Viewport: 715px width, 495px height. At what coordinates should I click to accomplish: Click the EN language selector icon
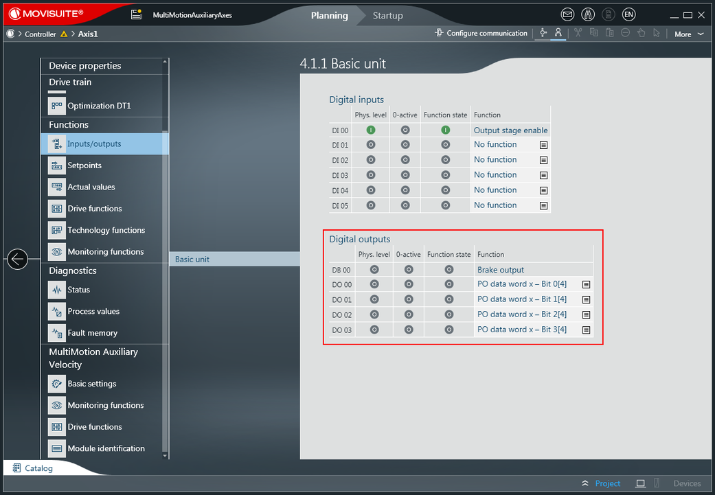point(628,14)
